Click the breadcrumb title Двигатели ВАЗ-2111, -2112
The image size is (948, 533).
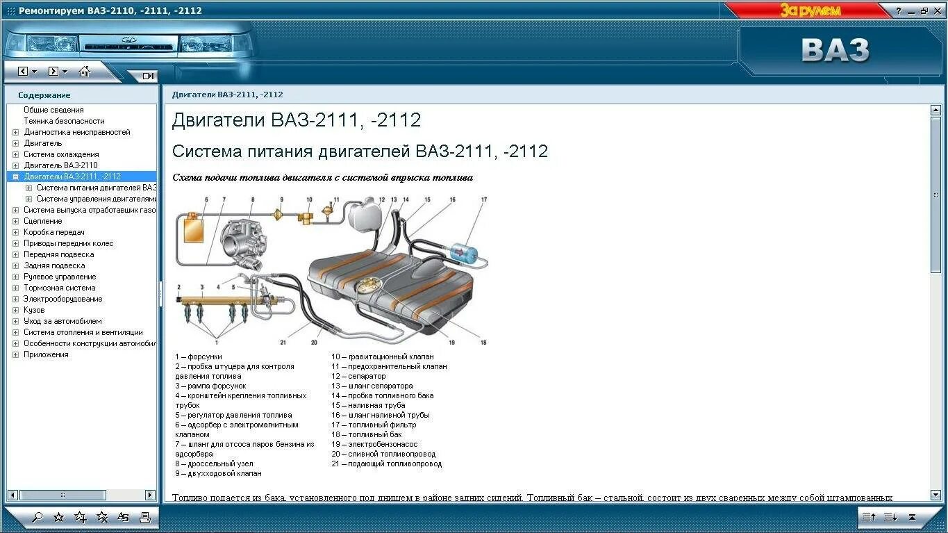(227, 95)
